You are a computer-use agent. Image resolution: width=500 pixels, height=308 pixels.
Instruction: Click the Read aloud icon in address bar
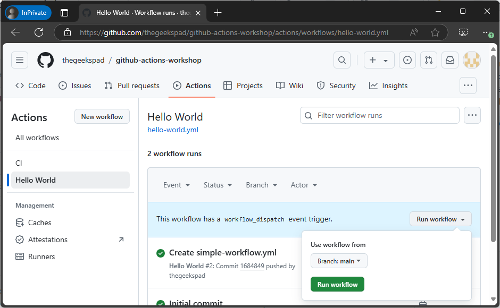coord(414,32)
